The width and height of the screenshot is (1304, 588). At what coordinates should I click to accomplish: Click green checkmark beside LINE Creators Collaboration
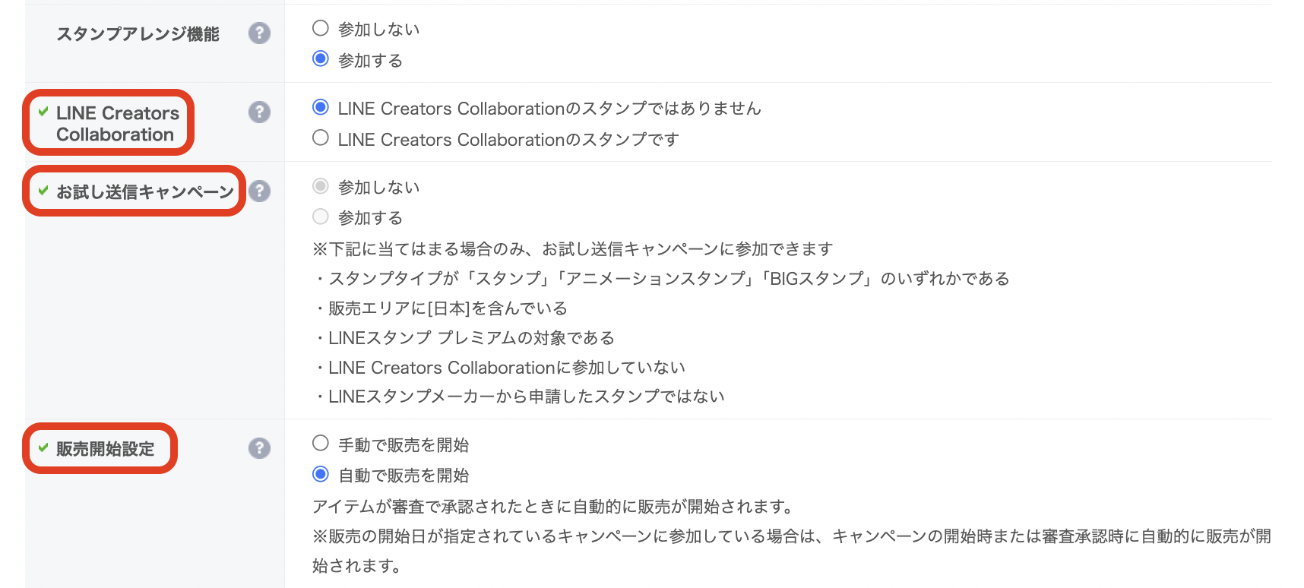(43, 112)
